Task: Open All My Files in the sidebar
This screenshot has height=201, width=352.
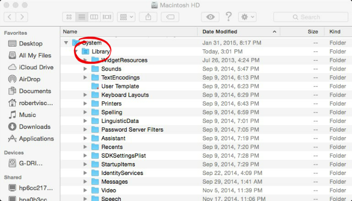Action: point(30,55)
